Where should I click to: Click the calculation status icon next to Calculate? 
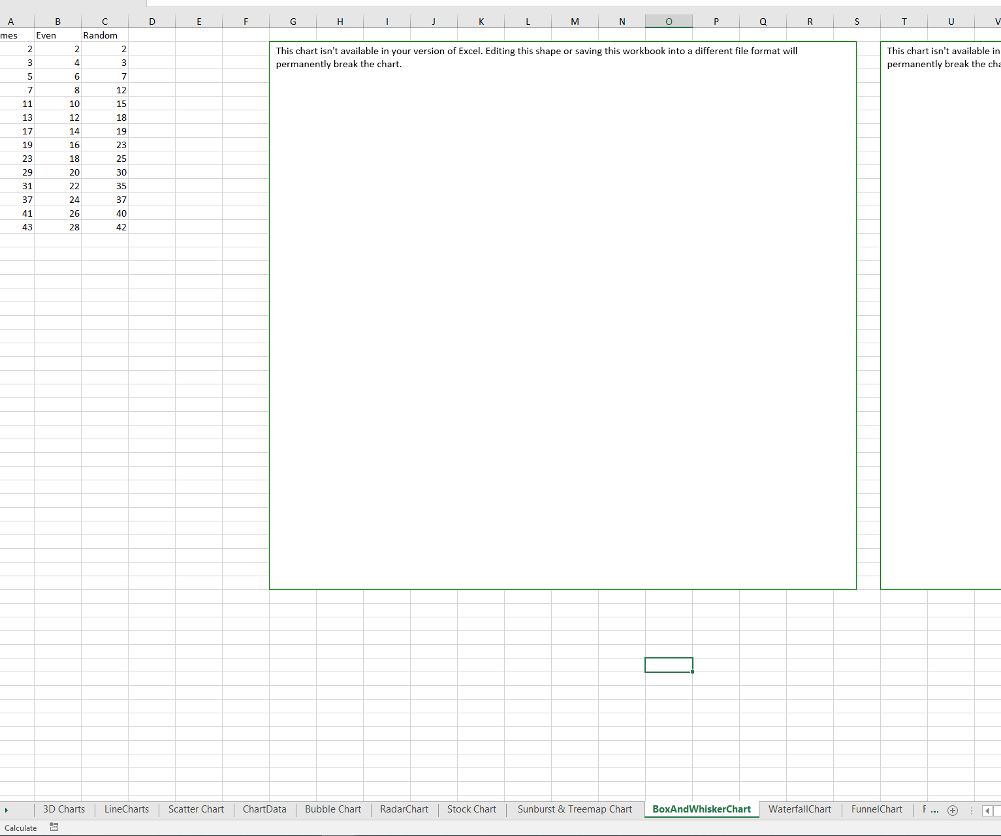point(54,827)
